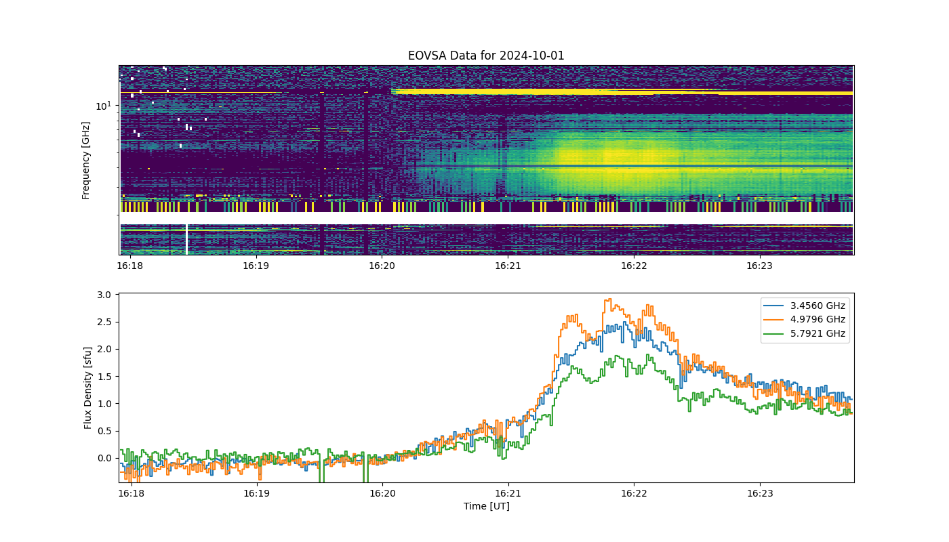Screen dimensions: 949x542
Task: Click the '10¹' frequency tick label
Action: coord(104,105)
